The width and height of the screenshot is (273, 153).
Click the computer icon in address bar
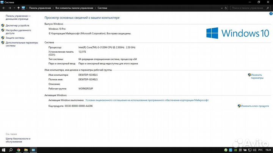[x=24, y=8]
